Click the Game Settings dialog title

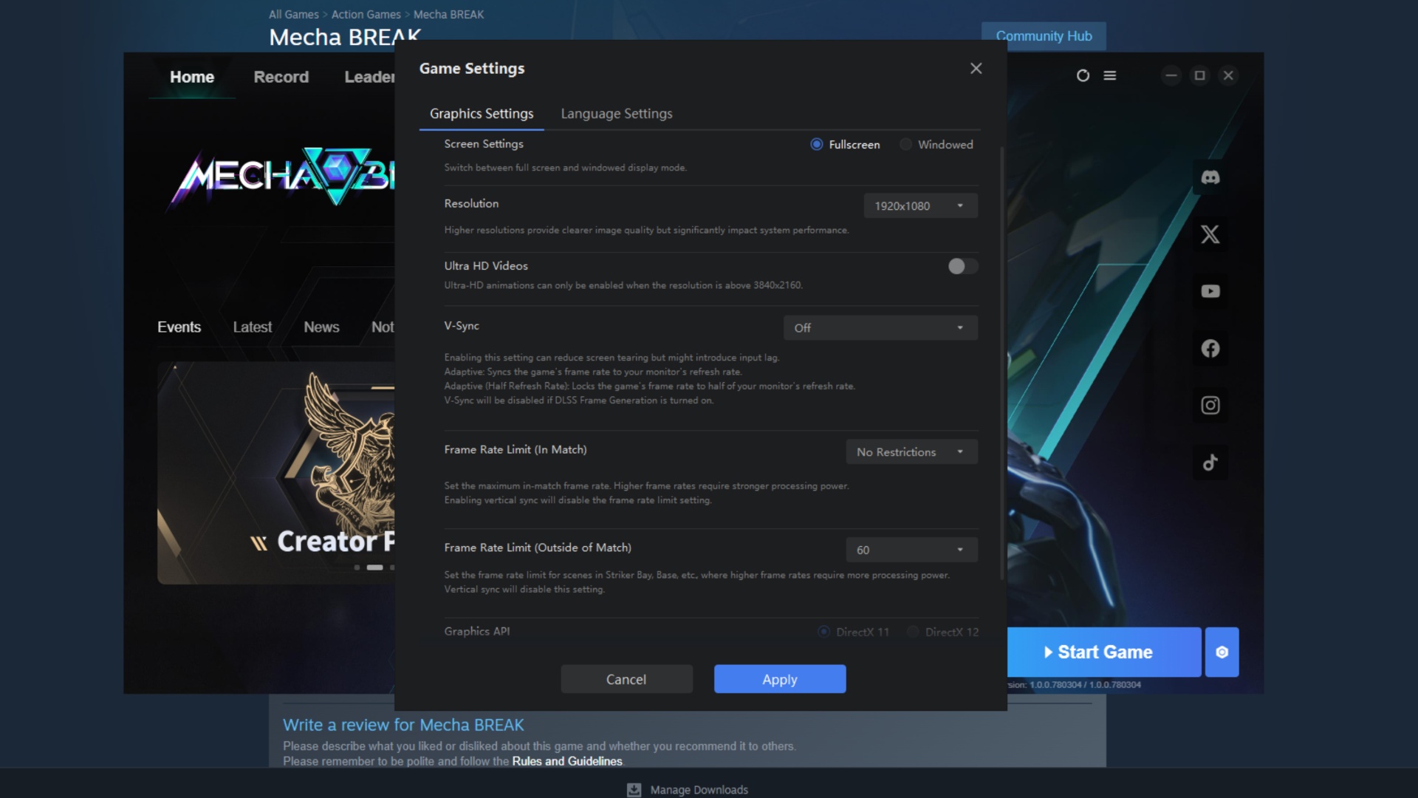coord(472,68)
